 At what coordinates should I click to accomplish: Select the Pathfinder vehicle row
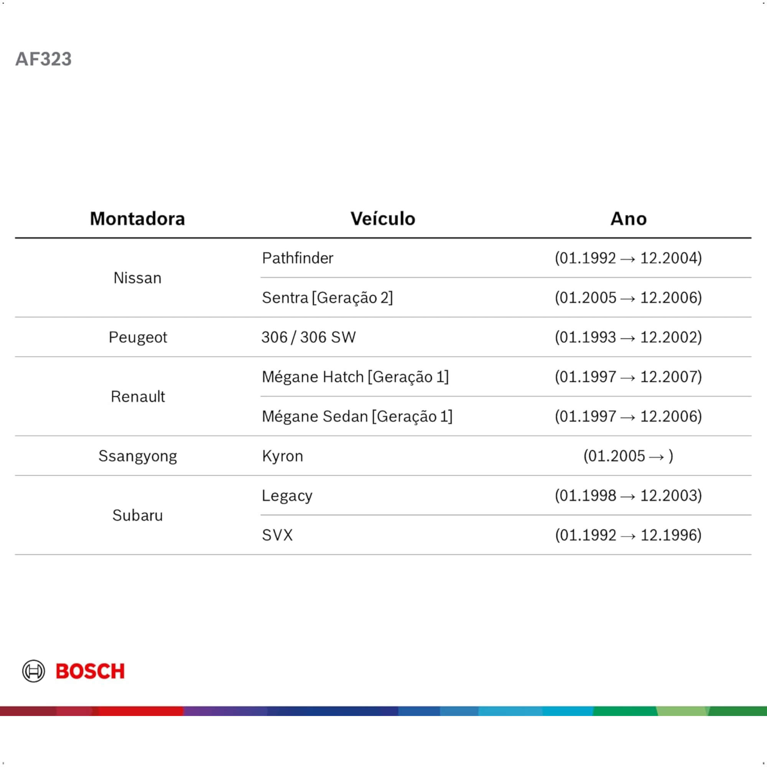click(506, 258)
